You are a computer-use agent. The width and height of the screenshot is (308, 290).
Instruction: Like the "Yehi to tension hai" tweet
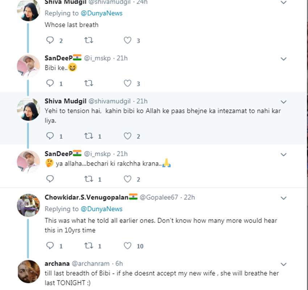click(x=127, y=136)
